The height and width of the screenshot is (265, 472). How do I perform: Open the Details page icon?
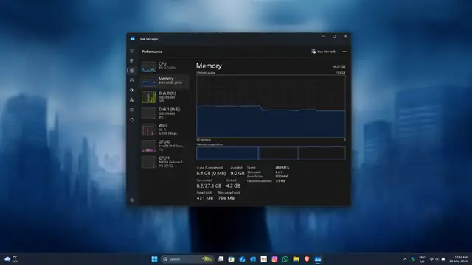click(x=132, y=110)
